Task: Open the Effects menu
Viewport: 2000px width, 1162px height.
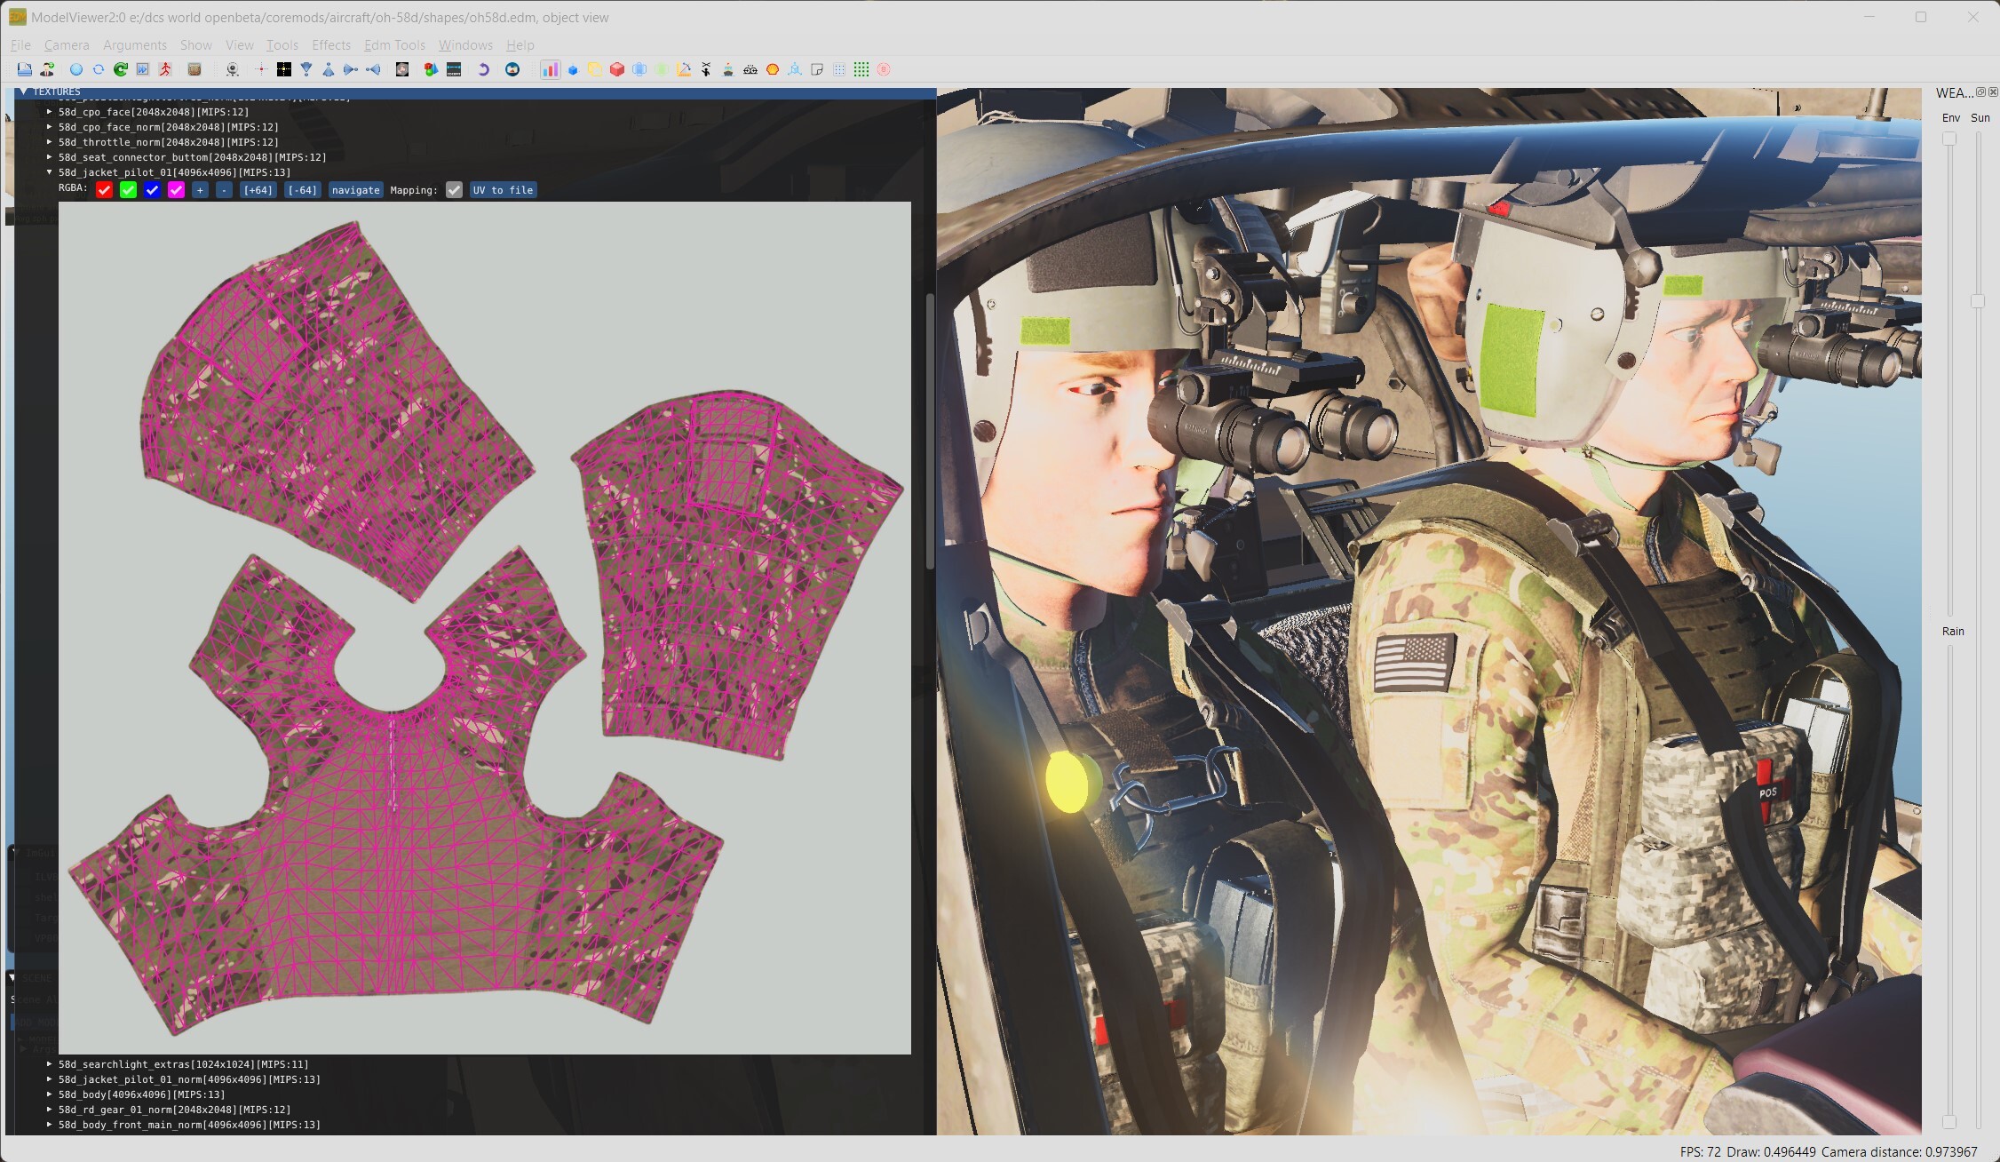Action: (x=331, y=45)
